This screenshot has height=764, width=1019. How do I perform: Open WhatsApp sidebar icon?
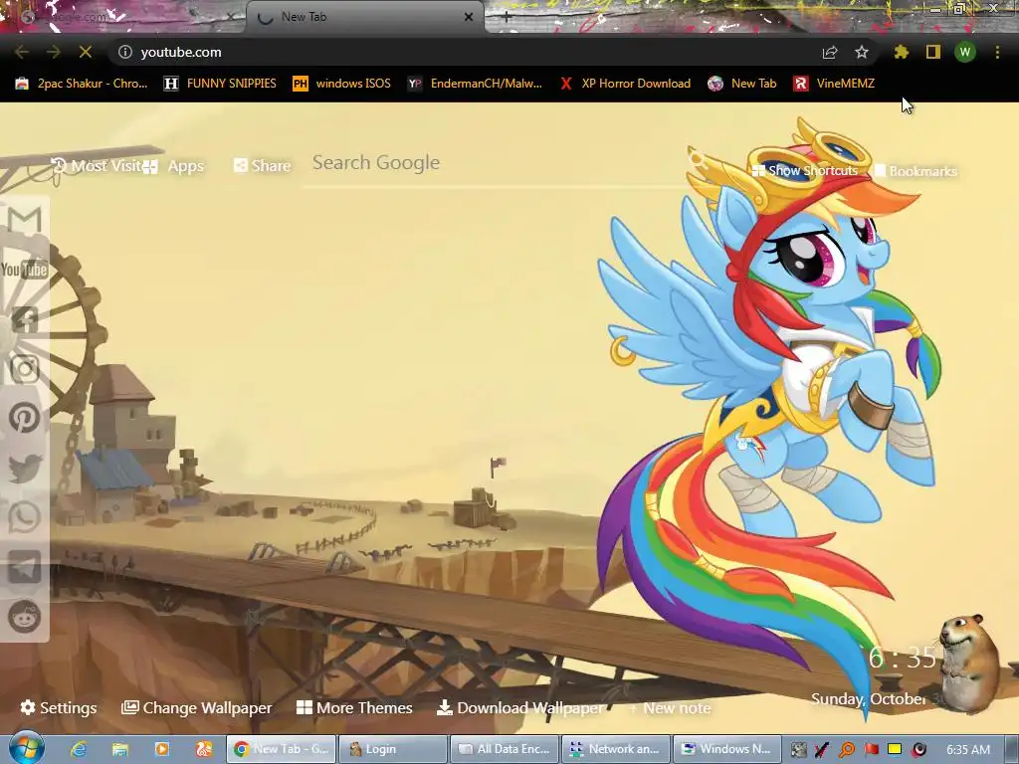pos(25,517)
